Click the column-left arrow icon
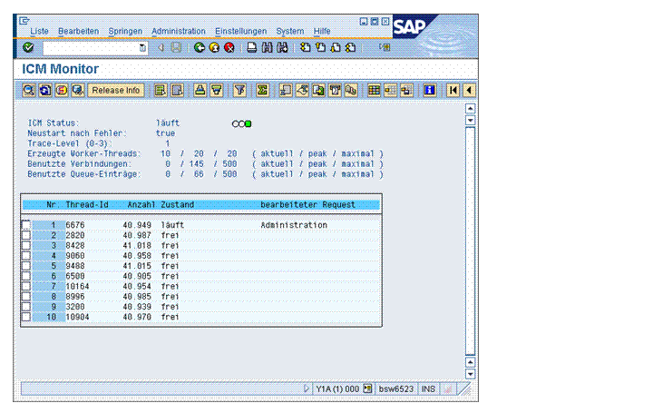This screenshot has width=653, height=413. (x=470, y=90)
